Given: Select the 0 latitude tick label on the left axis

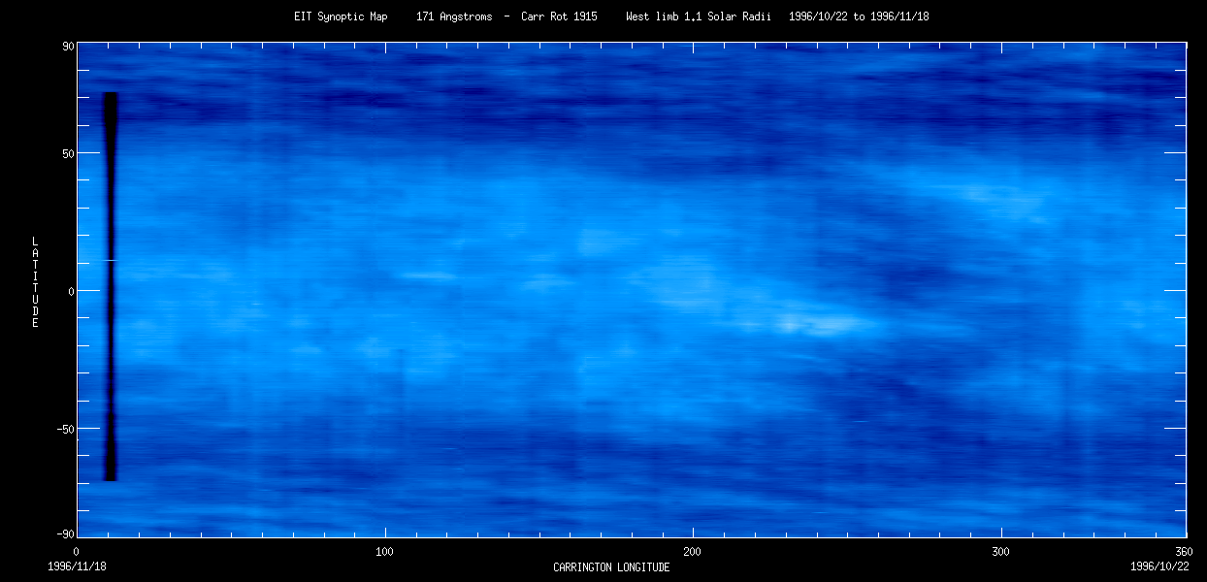Looking at the screenshot, I should (72, 291).
